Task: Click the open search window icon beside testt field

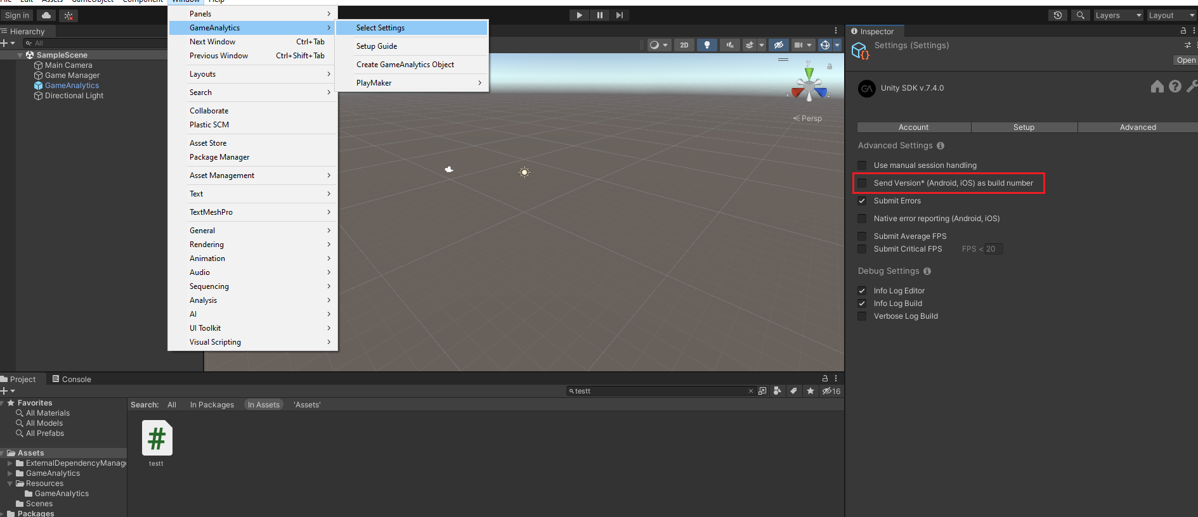Action: pos(762,391)
